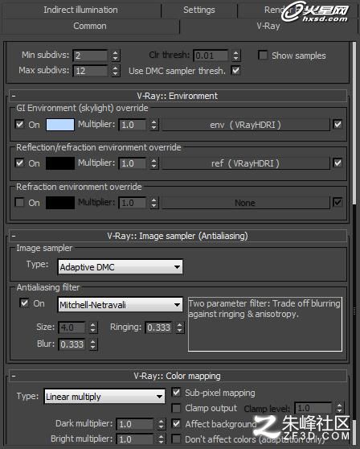Open the Image sampler Type dropdown
This screenshot has height=449, width=360.
tap(120, 267)
